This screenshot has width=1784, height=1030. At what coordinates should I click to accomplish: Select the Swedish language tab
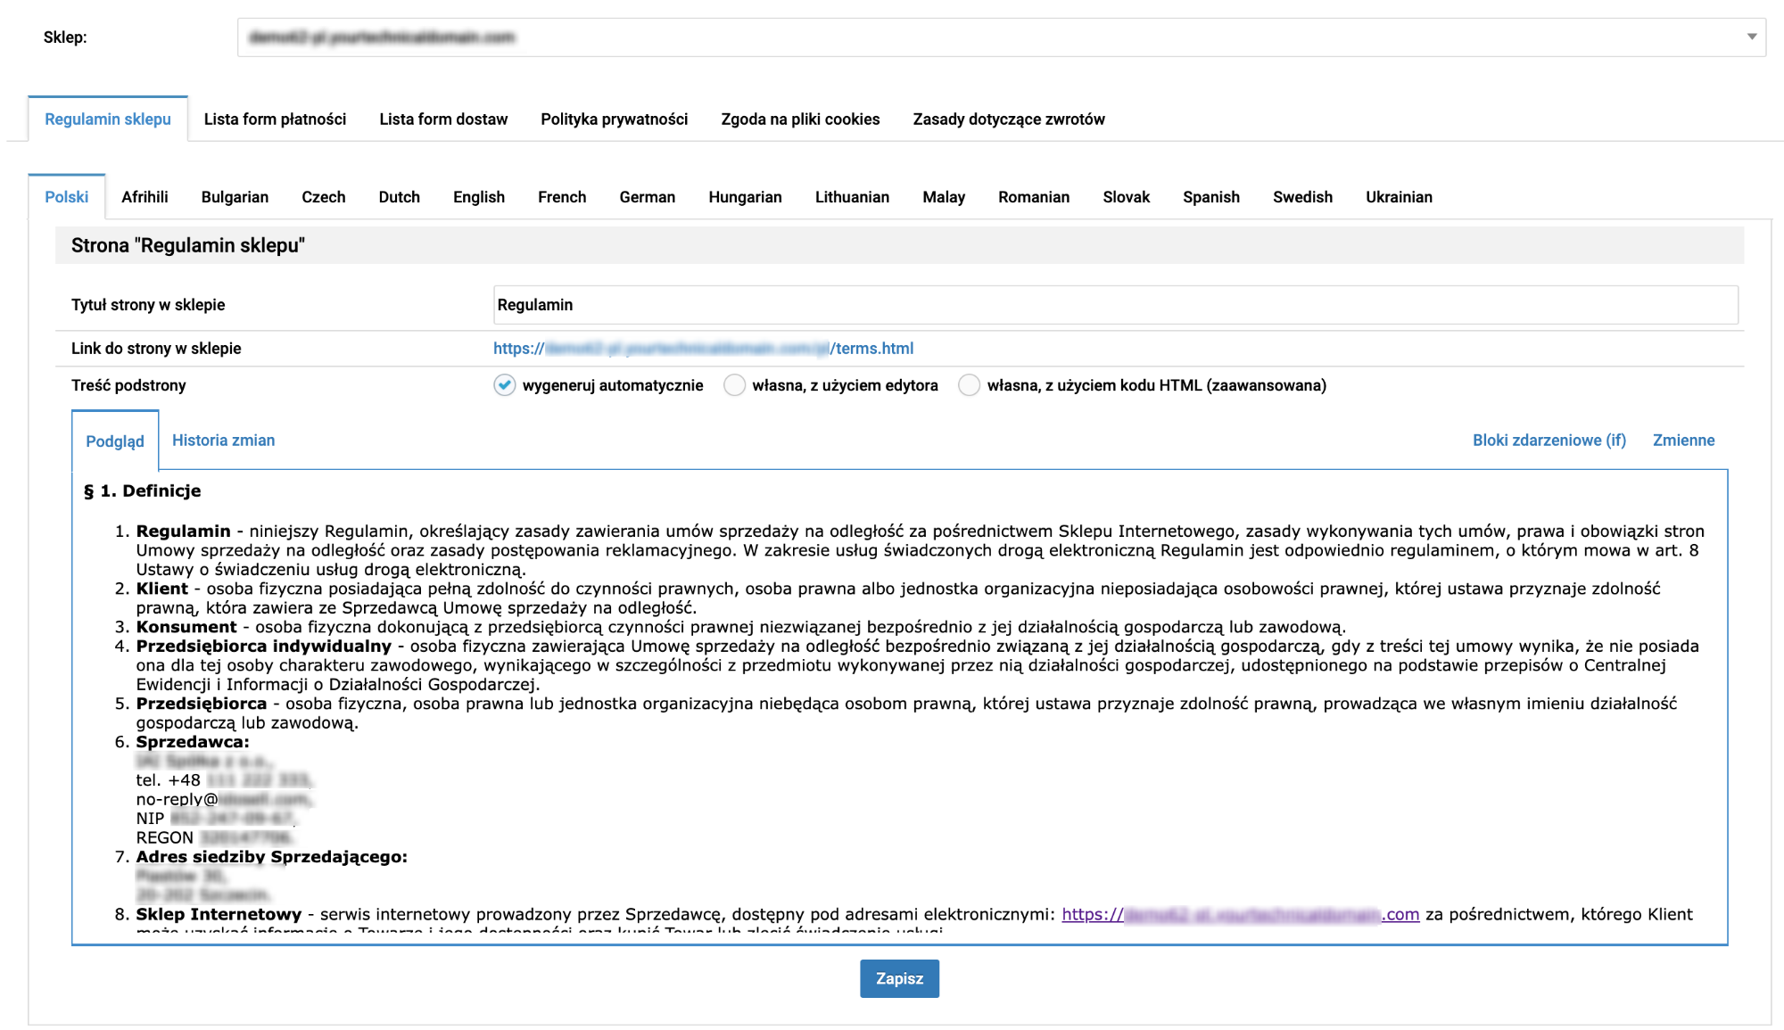click(1302, 197)
